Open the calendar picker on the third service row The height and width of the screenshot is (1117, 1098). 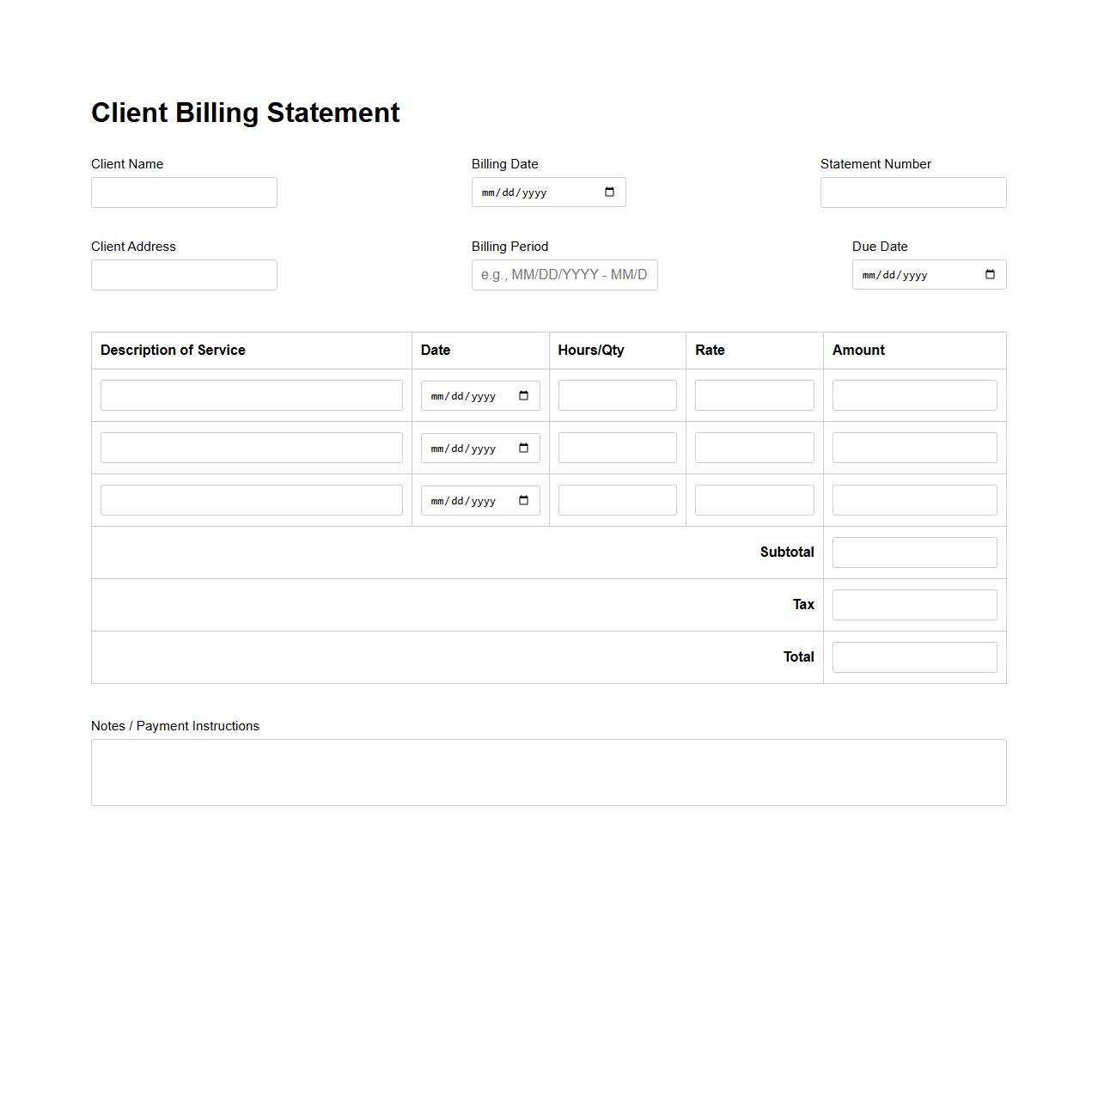[x=524, y=500]
